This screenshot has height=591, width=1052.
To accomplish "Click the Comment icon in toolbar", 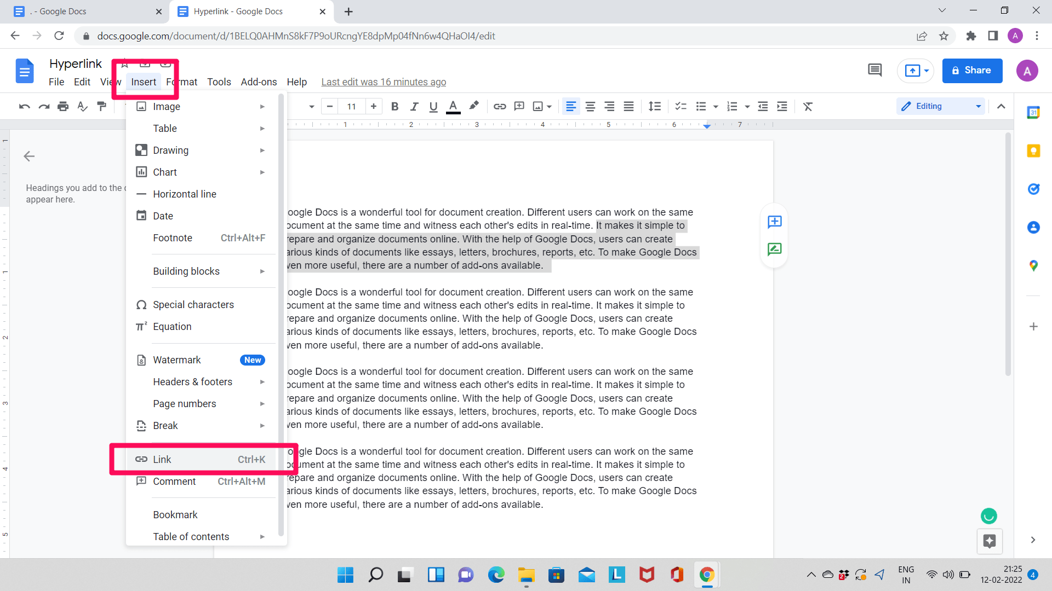I will click(x=519, y=107).
